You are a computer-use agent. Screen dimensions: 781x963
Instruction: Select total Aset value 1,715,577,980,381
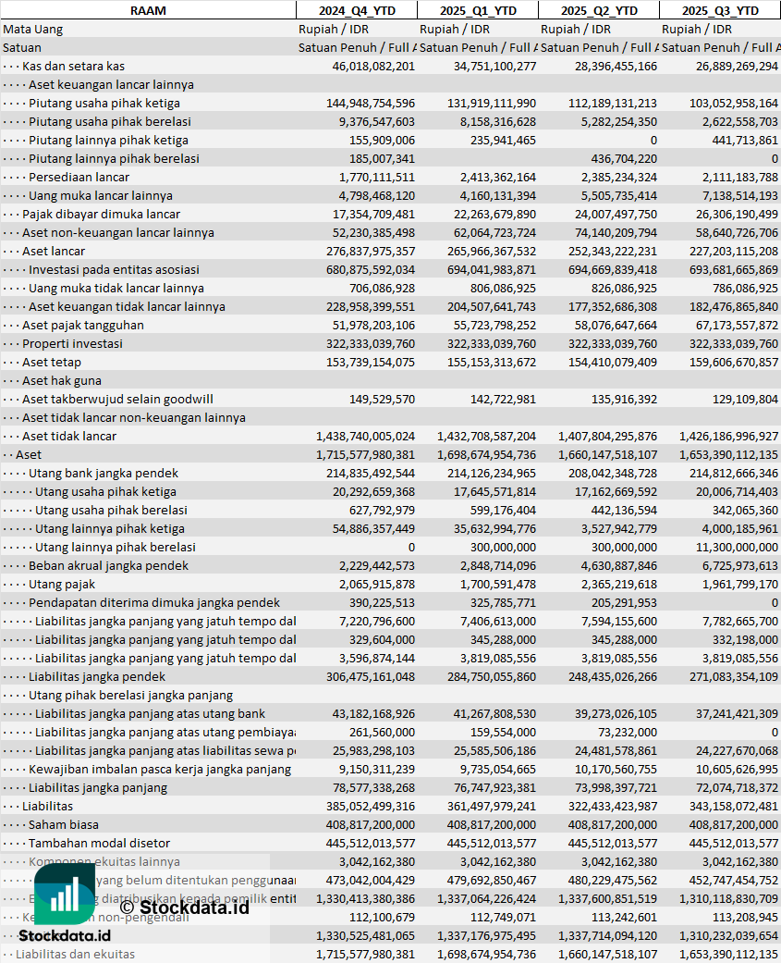click(x=366, y=455)
